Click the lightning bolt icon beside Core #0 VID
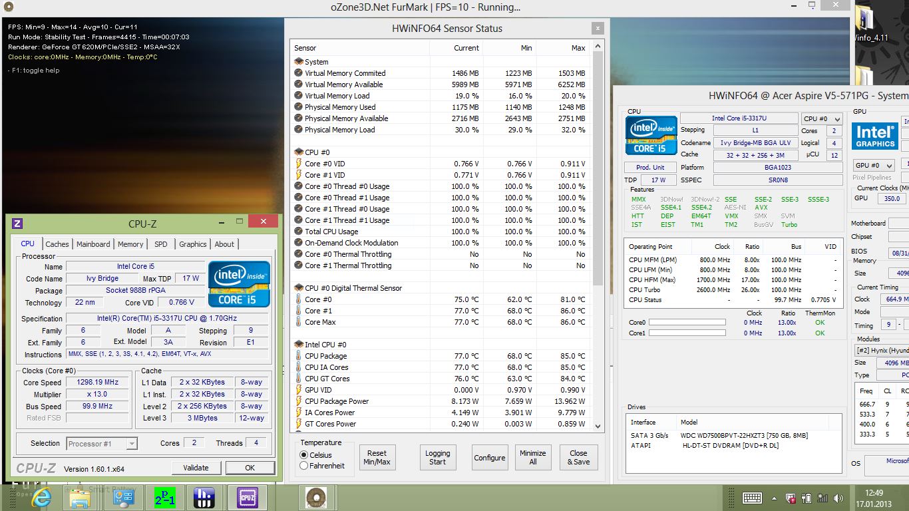 pos(299,164)
